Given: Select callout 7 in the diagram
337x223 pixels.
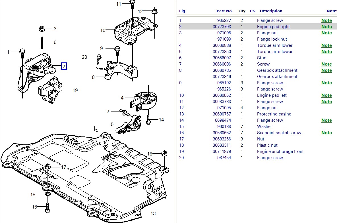Looking at the screenshot, I should [108, 111].
